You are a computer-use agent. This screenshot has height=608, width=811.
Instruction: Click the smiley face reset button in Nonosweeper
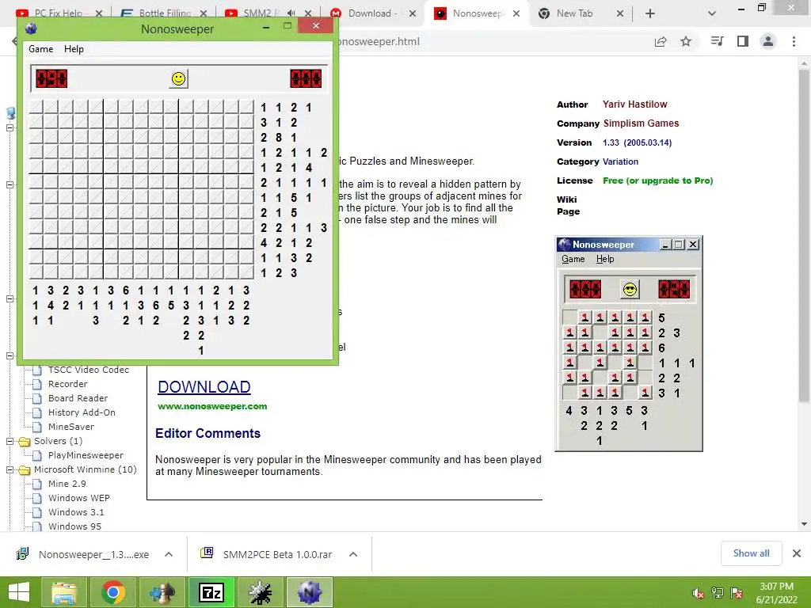[x=178, y=78]
